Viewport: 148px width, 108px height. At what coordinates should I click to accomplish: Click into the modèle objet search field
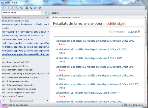click(21, 13)
